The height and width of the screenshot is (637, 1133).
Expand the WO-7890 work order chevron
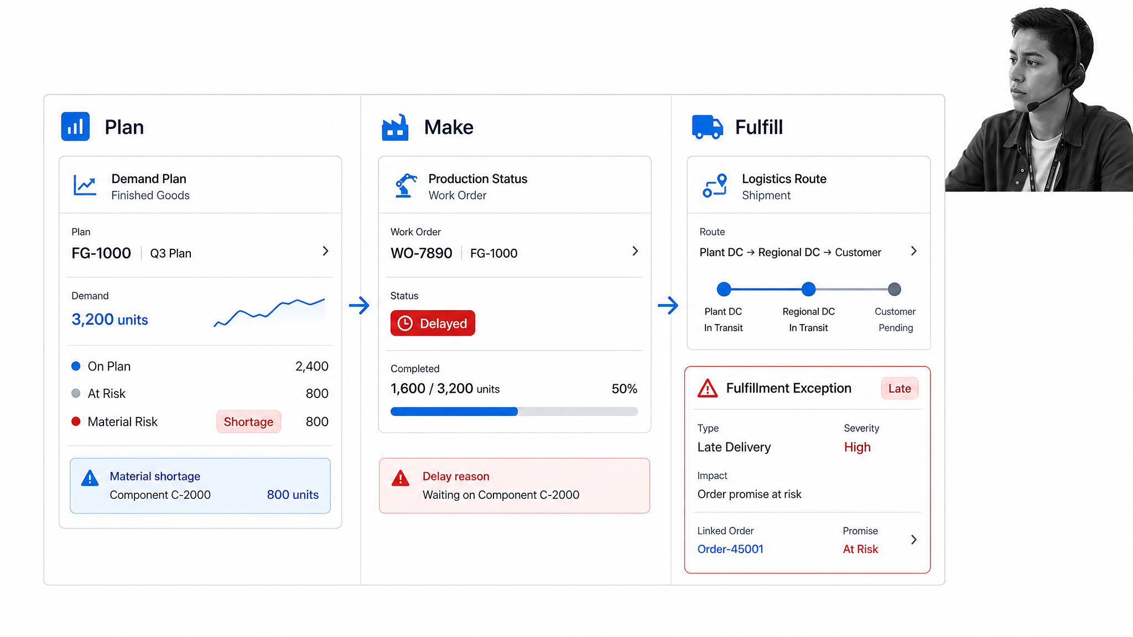point(635,251)
